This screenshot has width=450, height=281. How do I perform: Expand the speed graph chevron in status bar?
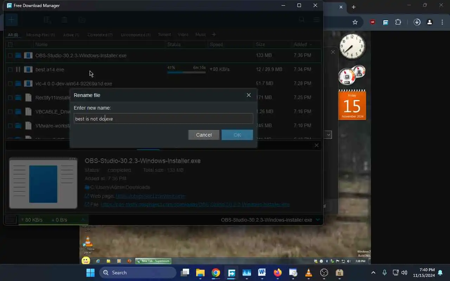83,220
